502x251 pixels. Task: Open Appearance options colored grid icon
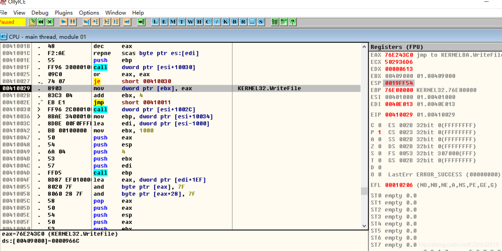284,22
